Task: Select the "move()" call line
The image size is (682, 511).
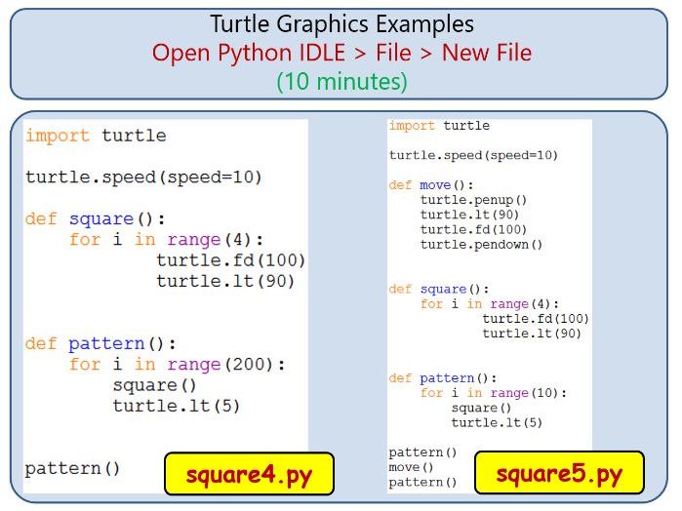Action: click(411, 467)
